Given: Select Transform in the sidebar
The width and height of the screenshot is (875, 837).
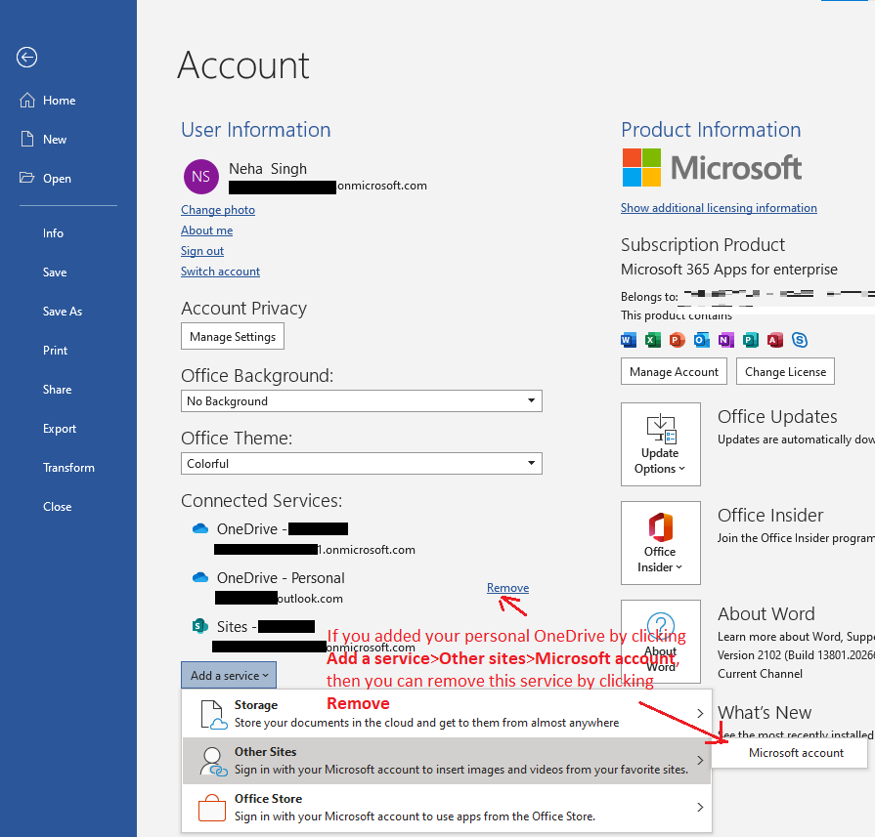Looking at the screenshot, I should (68, 467).
